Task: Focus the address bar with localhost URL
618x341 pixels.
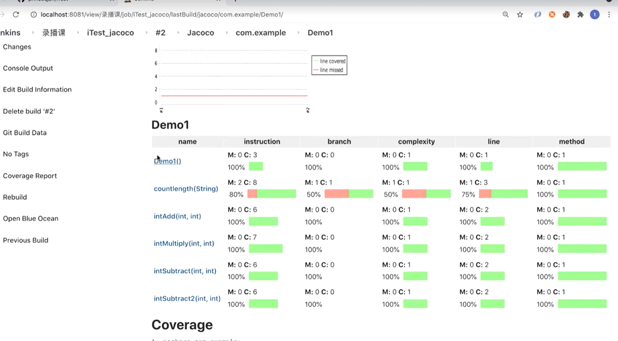Action: [x=162, y=14]
